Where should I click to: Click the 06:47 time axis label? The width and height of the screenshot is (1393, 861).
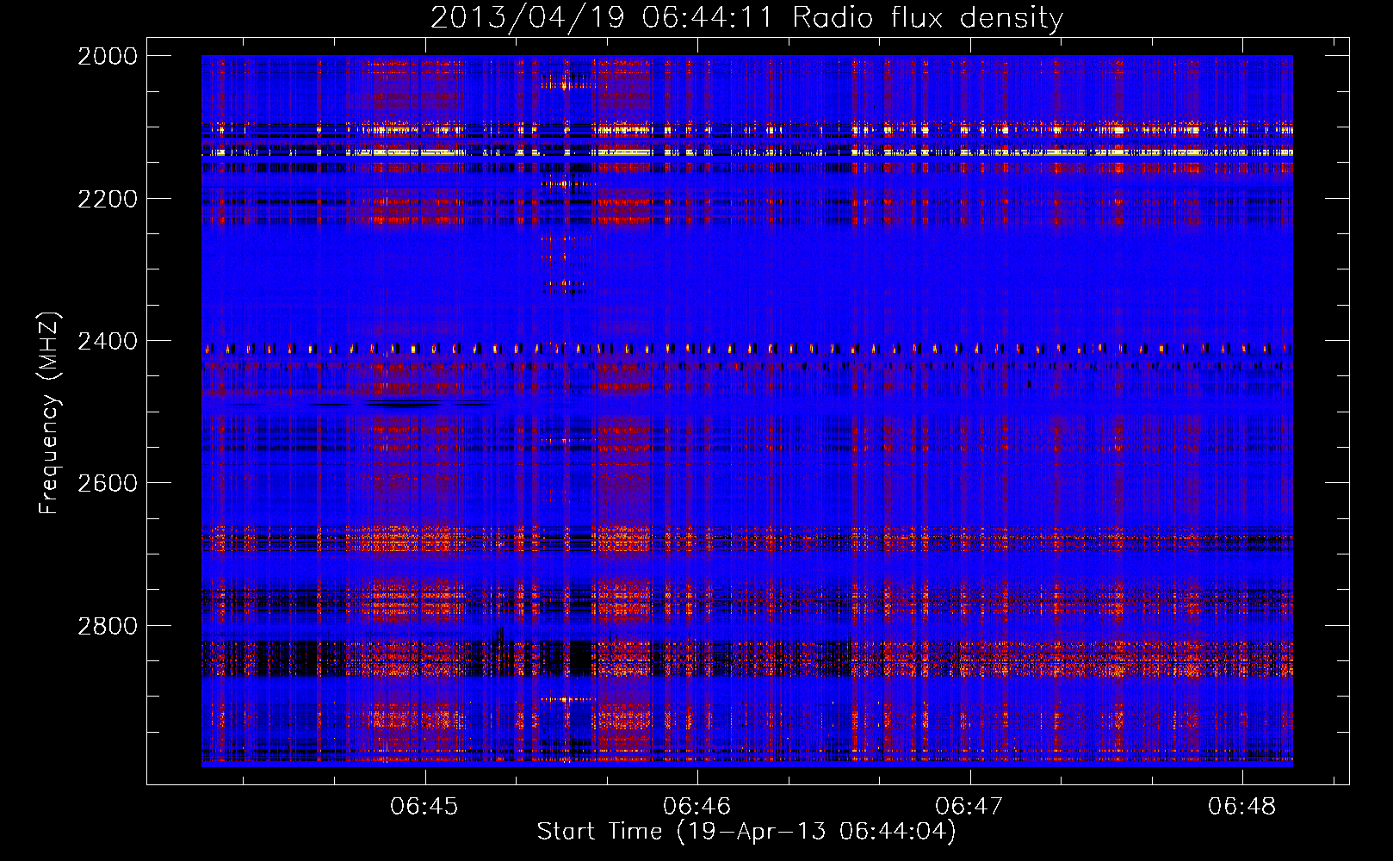point(969,806)
